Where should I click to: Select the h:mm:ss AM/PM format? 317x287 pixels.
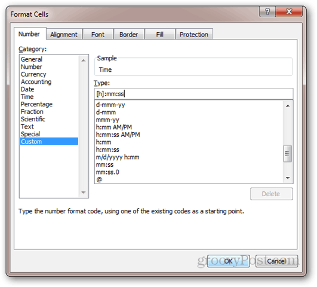pos(118,135)
